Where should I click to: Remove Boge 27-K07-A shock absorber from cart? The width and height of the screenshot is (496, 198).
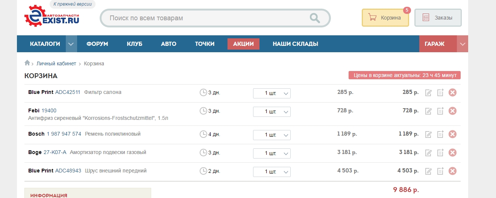coord(452,153)
